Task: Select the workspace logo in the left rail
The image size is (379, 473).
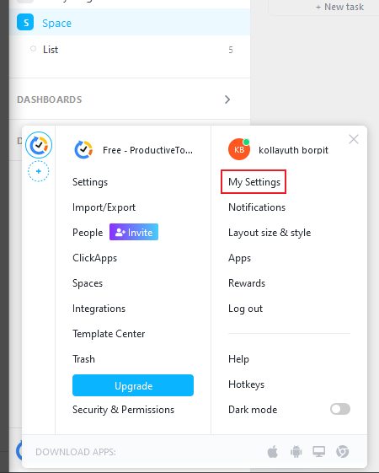Action: (x=39, y=145)
